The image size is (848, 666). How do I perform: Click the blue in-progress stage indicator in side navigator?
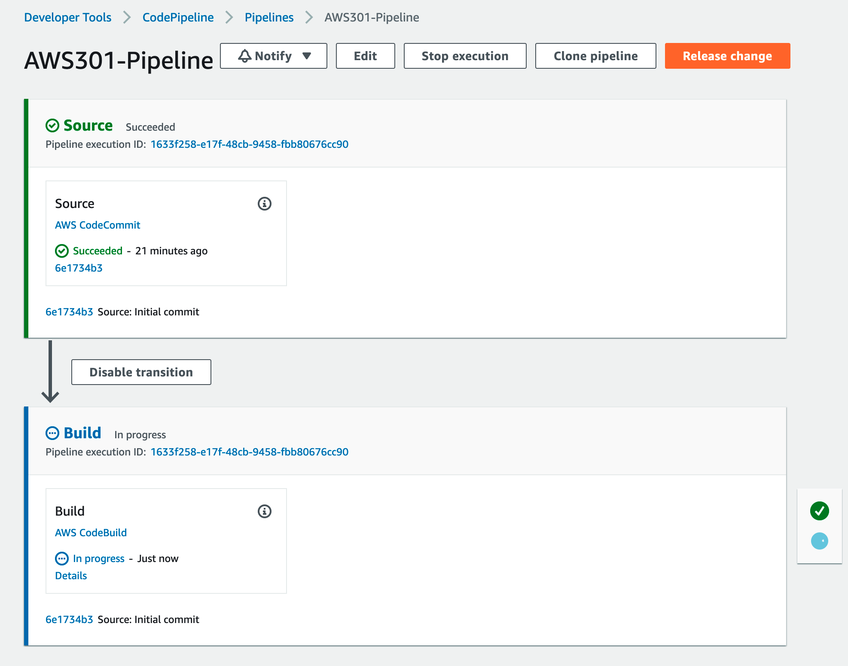click(x=820, y=541)
